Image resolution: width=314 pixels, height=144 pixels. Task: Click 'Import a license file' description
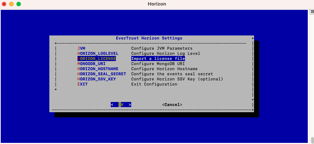[x=158, y=58]
